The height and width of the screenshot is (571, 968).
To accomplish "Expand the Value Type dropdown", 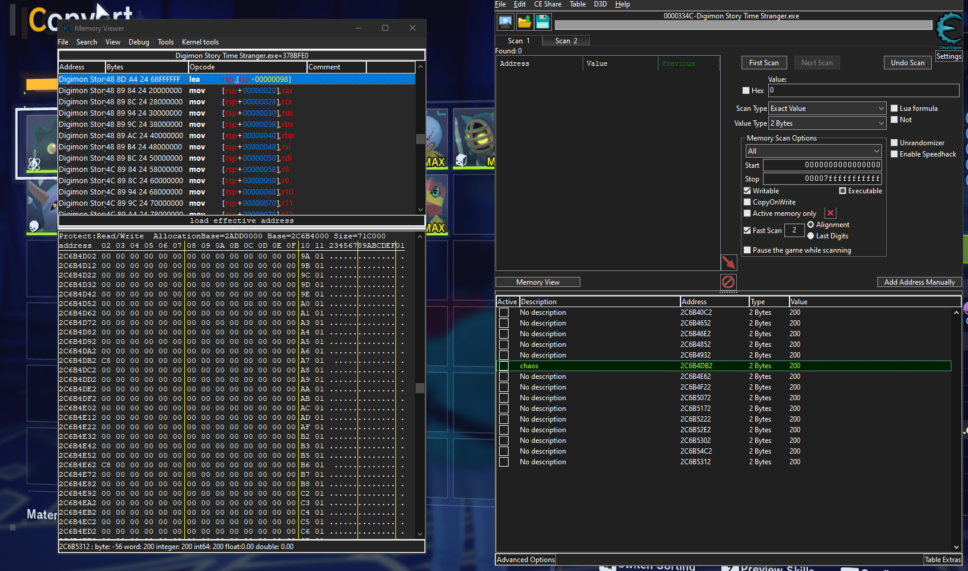I will (827, 123).
